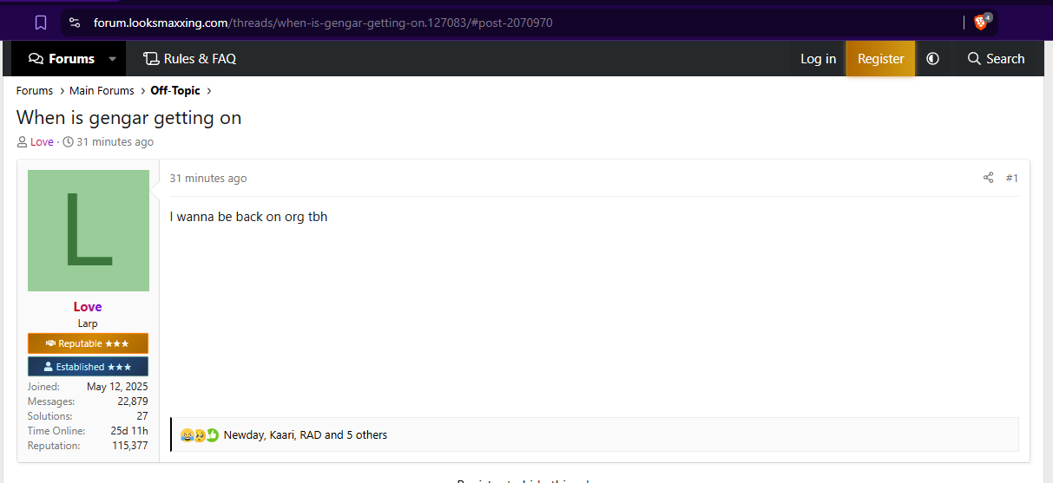The height and width of the screenshot is (483, 1053).
Task: Go to Forums breadcrumb link
Action: [x=35, y=90]
